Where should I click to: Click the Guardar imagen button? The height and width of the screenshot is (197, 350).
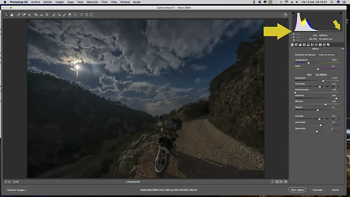coord(17,190)
